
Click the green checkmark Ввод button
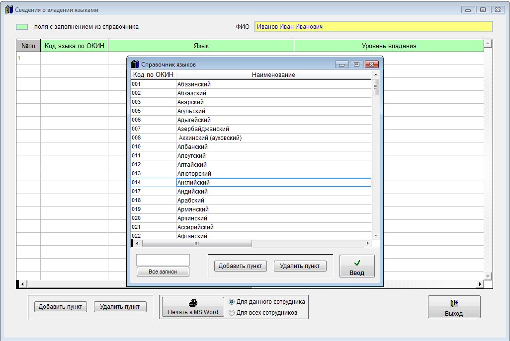(357, 263)
